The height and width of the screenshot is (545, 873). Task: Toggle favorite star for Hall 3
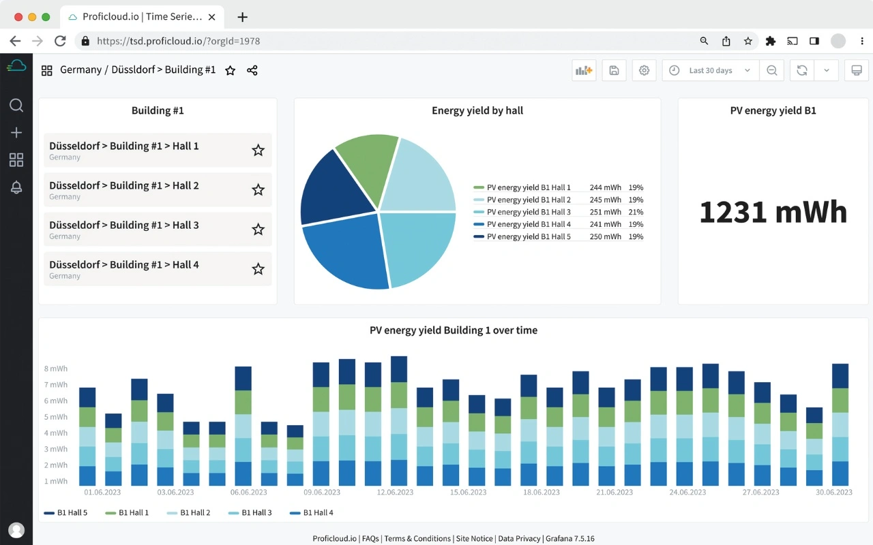tap(258, 230)
